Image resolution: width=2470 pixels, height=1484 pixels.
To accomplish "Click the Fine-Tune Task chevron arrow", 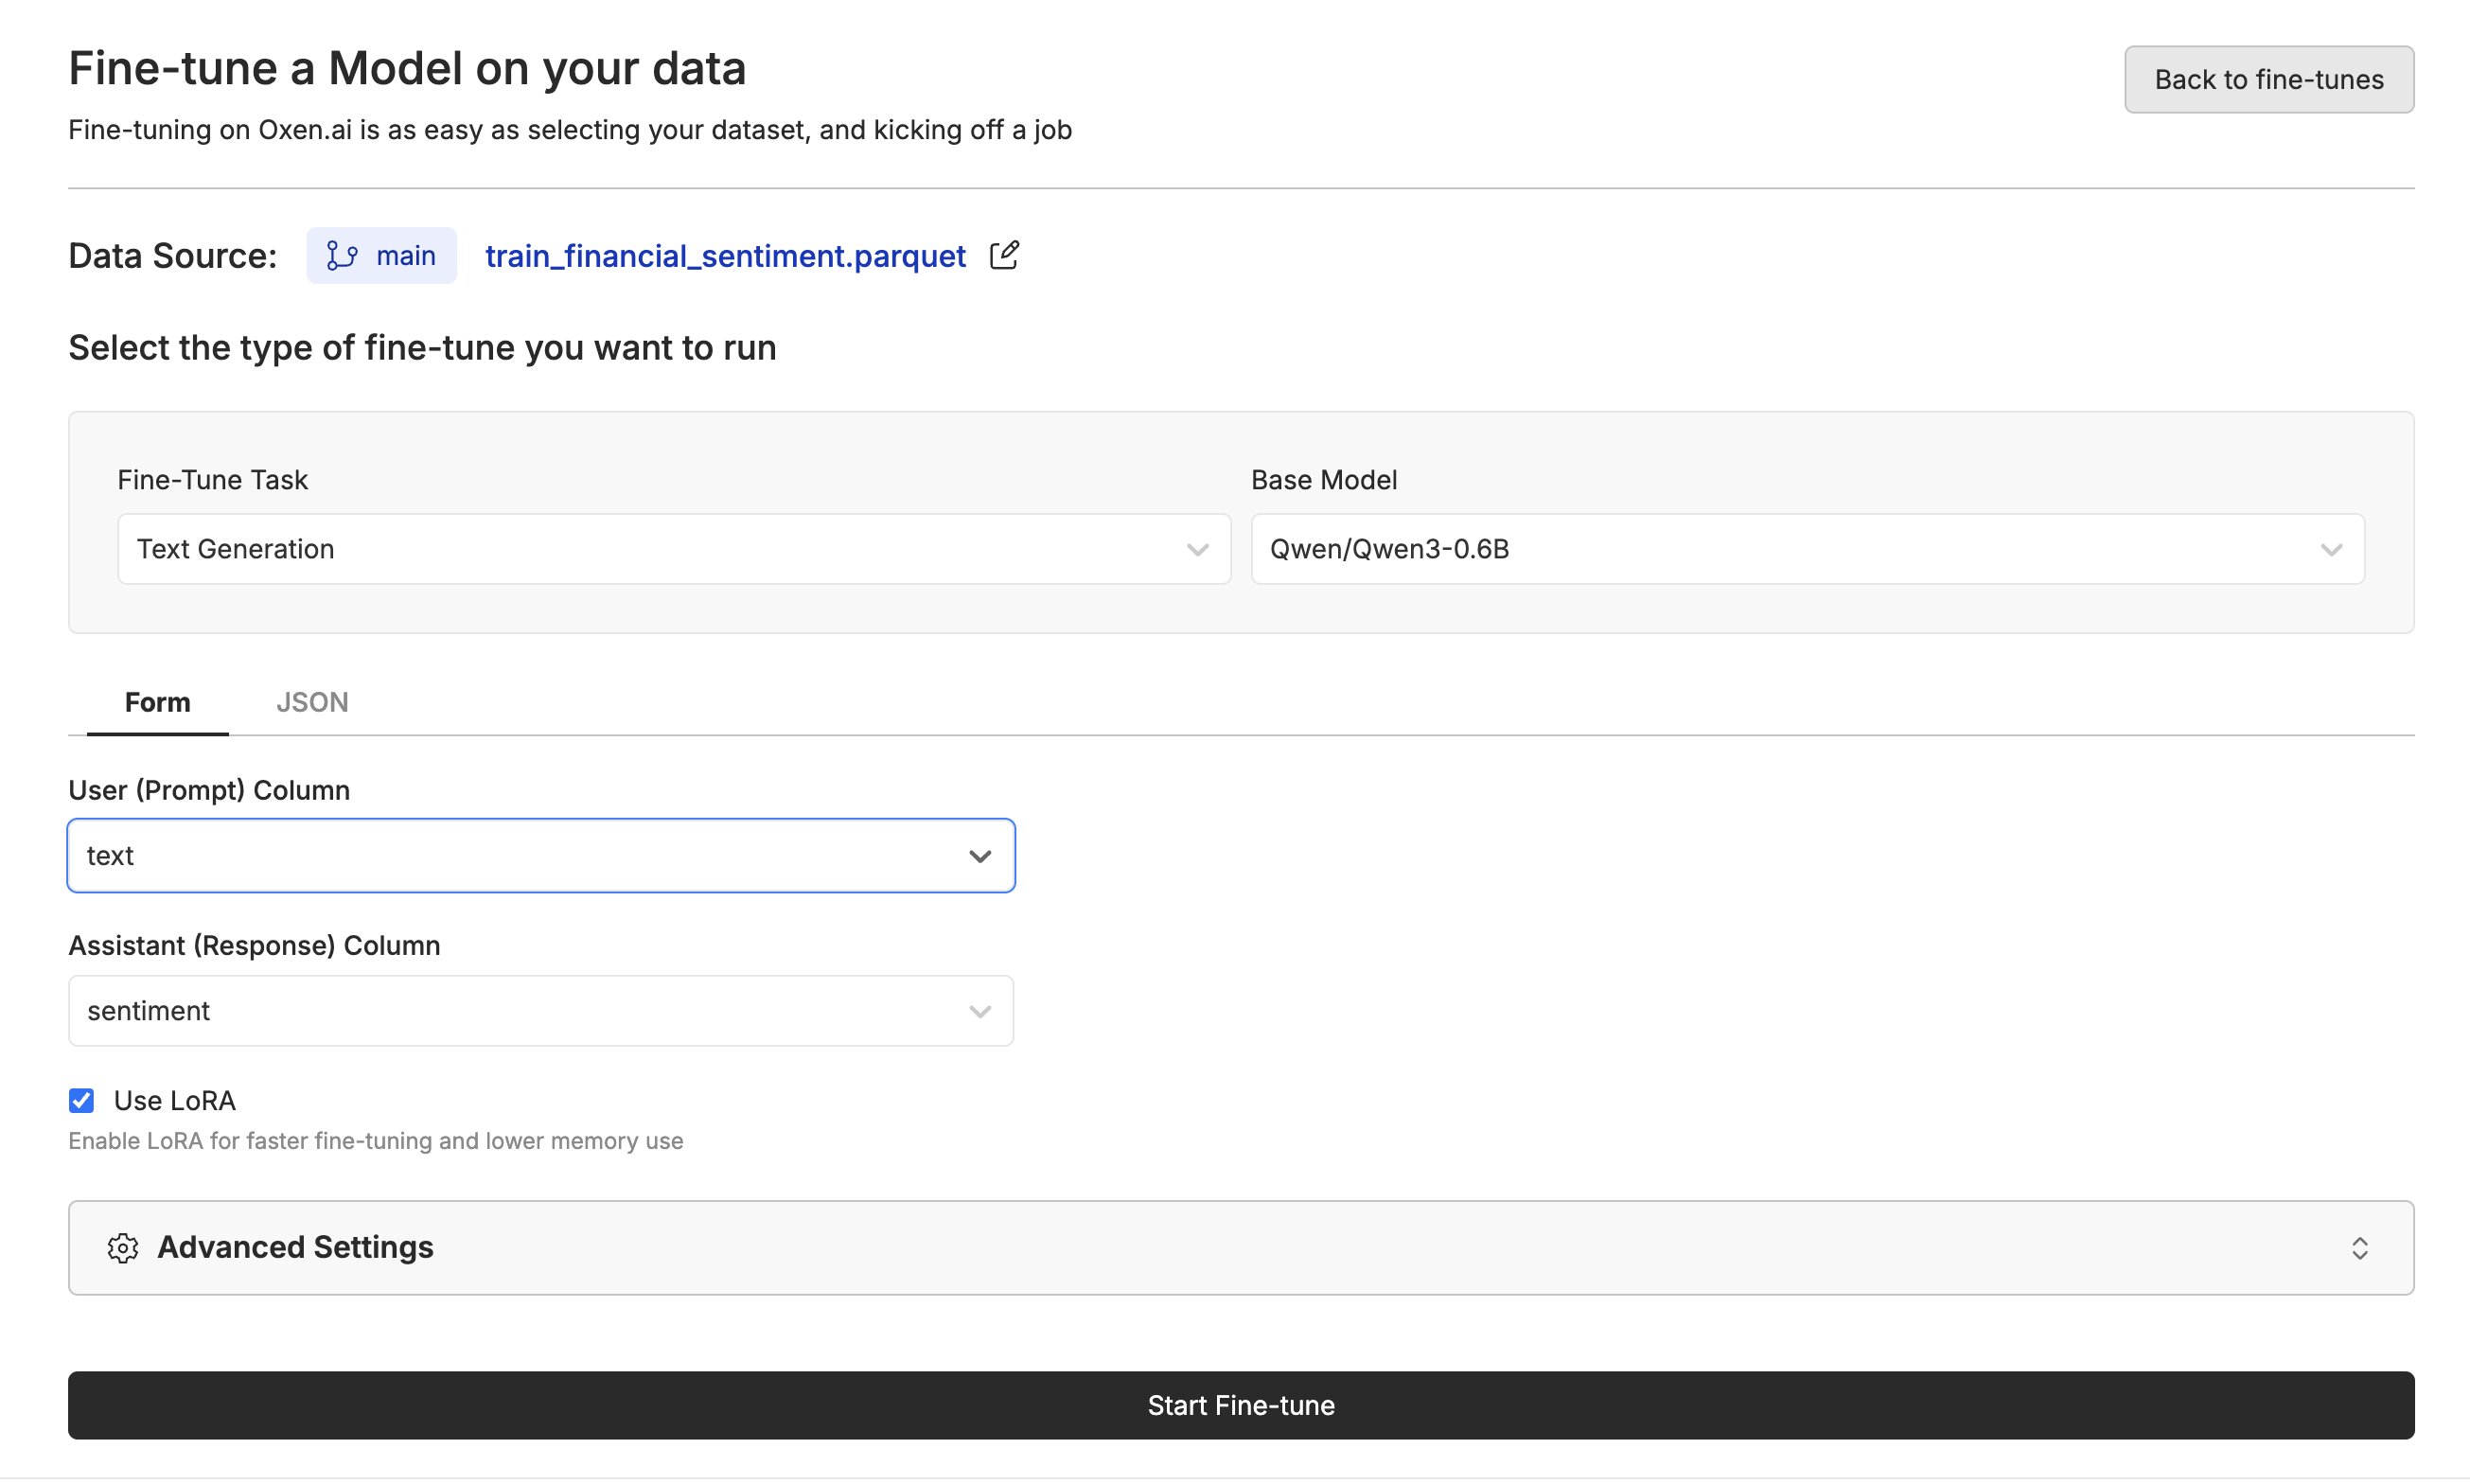I will (x=1196, y=549).
